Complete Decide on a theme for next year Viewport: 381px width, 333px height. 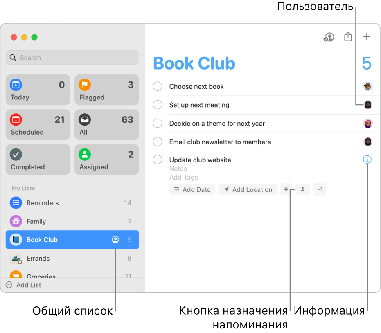tap(158, 123)
